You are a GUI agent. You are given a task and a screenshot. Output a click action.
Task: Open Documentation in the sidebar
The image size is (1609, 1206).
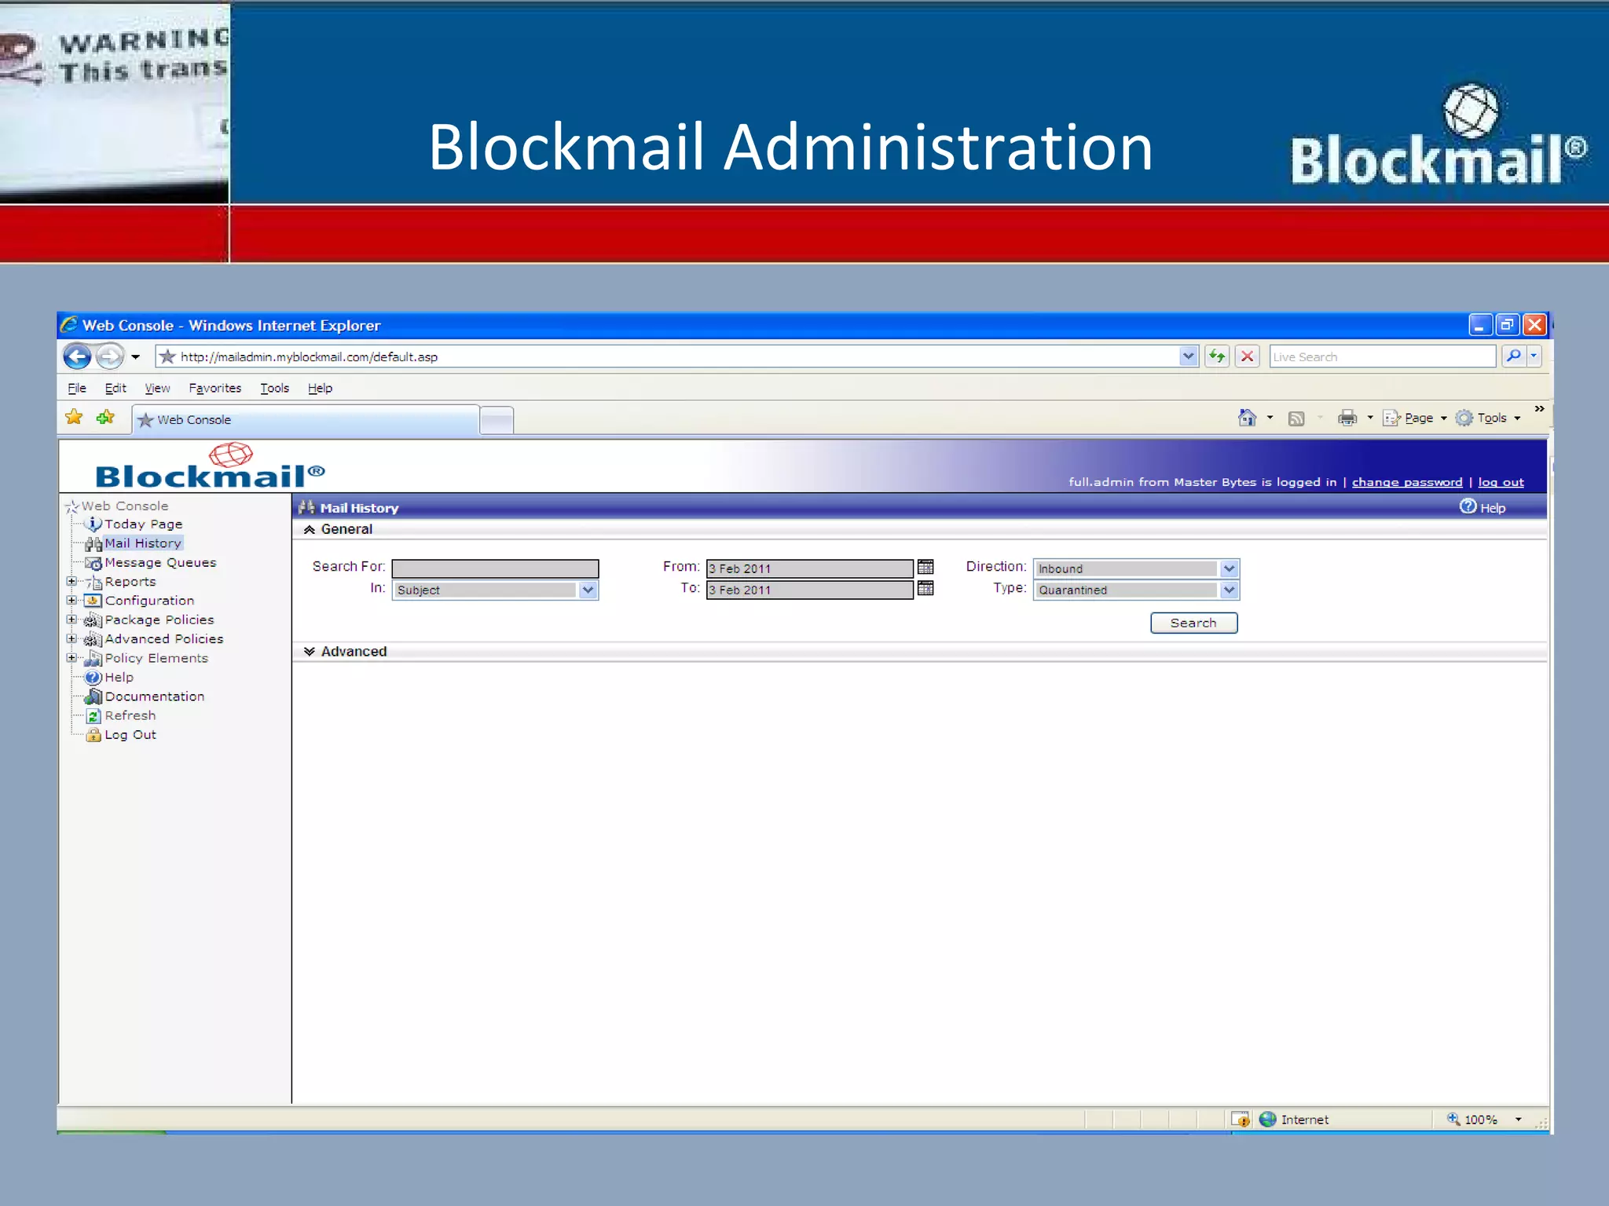155,696
